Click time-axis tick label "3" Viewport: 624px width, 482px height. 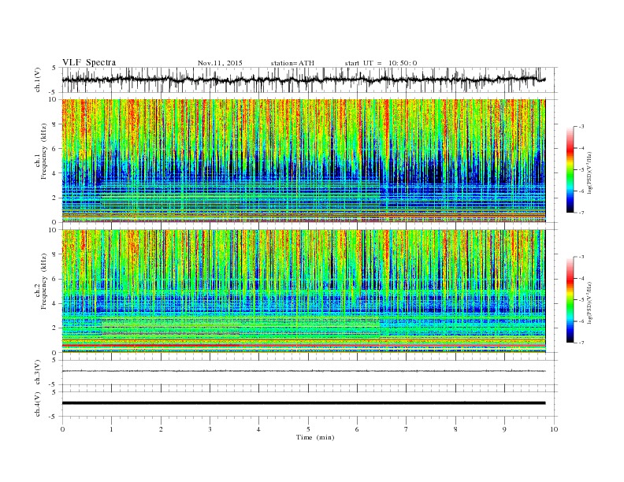[210, 429]
